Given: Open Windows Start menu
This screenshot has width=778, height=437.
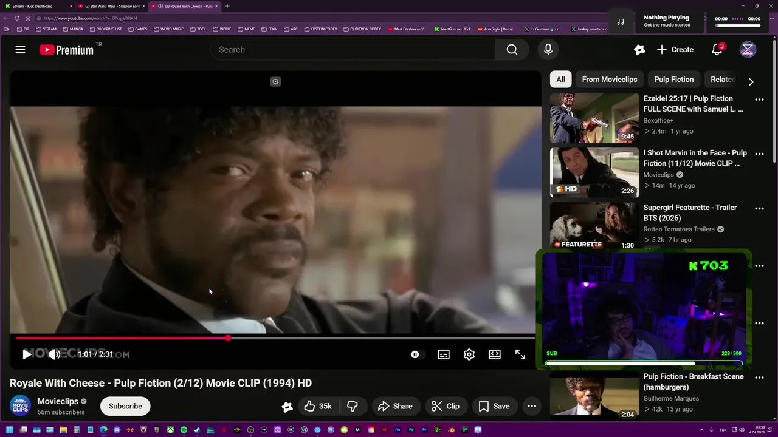Looking at the screenshot, I should (x=10, y=430).
